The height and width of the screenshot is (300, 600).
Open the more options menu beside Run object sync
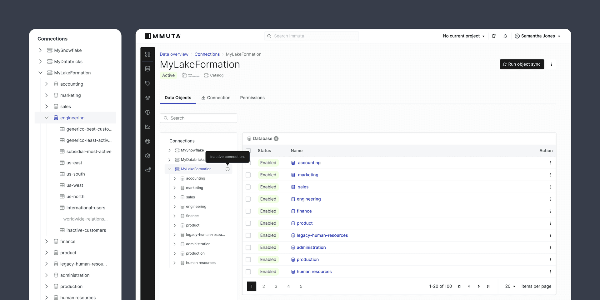[552, 64]
